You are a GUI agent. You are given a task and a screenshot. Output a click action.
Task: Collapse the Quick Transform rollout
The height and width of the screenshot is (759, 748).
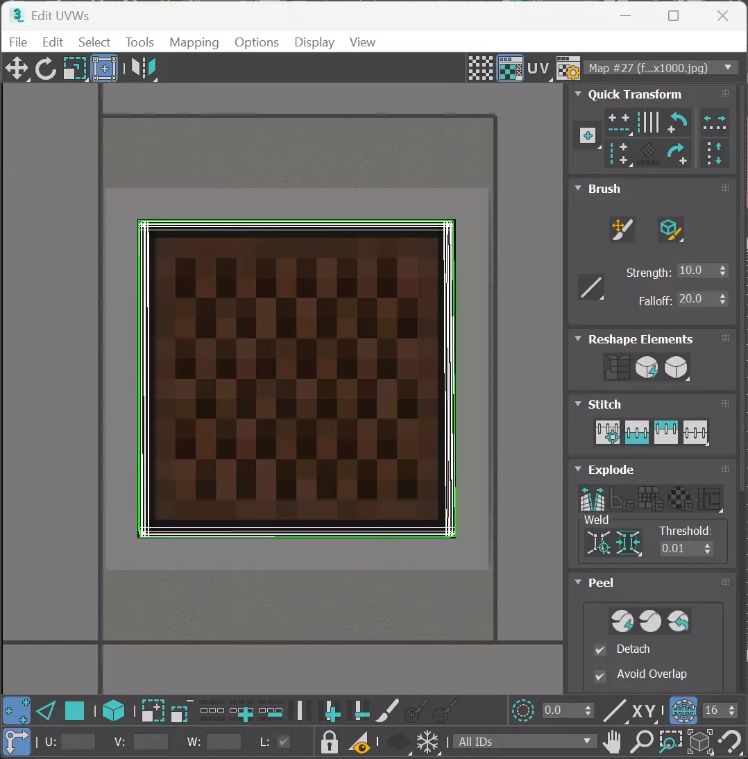pos(578,94)
